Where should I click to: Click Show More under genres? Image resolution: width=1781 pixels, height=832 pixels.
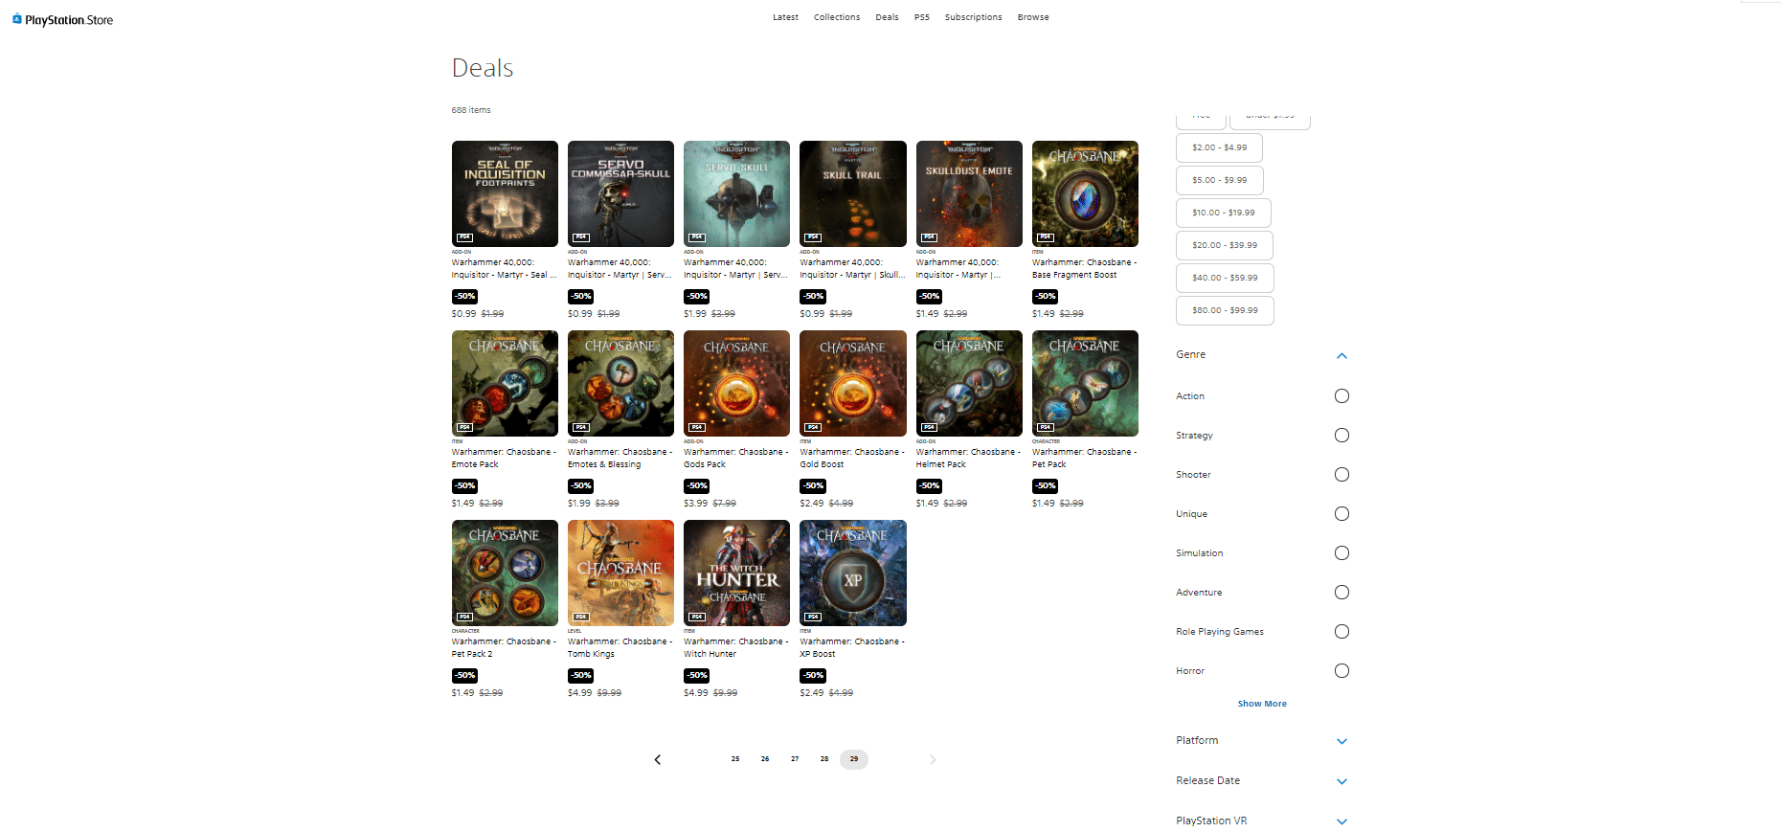click(x=1261, y=704)
